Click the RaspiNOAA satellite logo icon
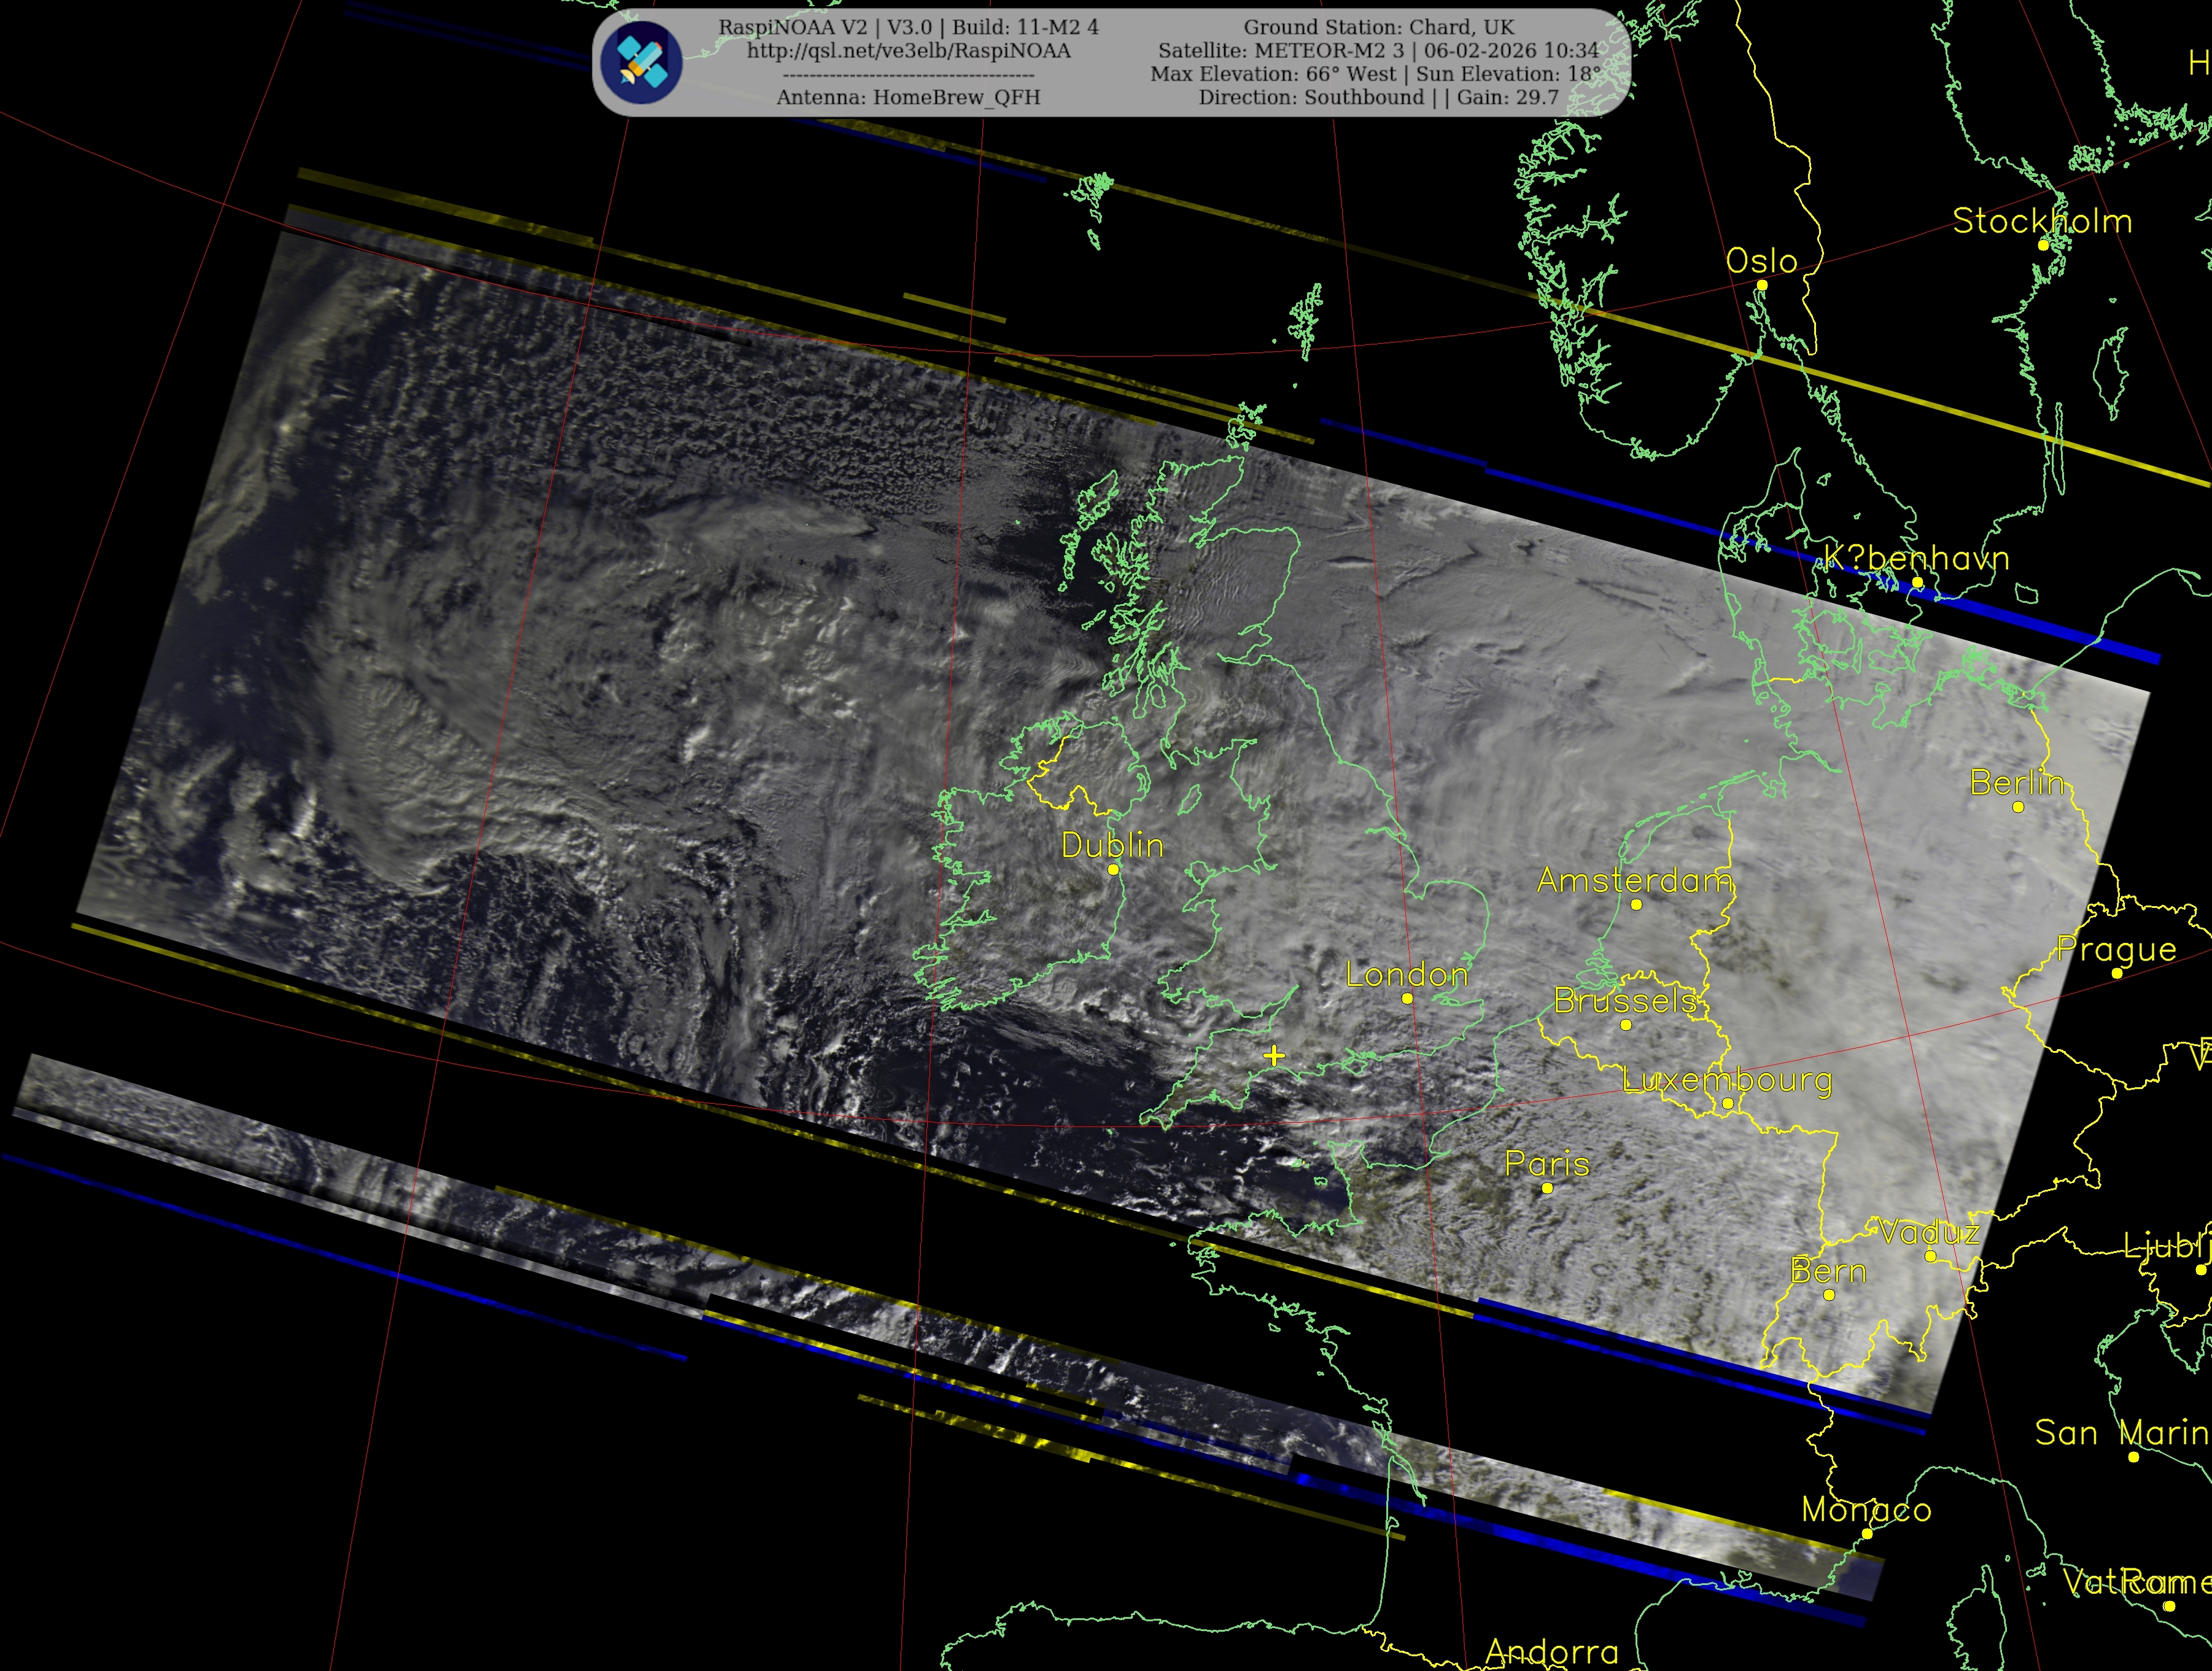 click(641, 62)
